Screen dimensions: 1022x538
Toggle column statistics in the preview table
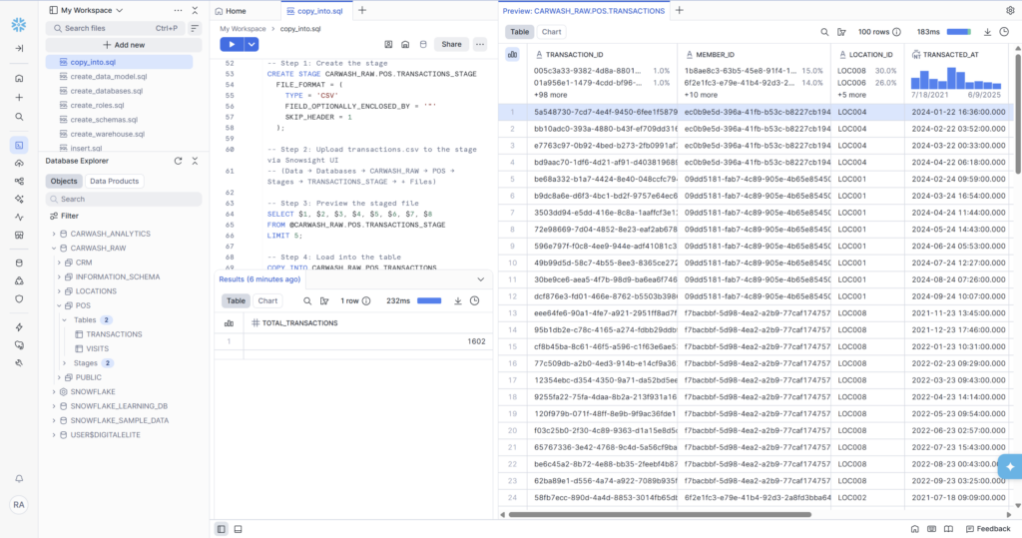click(x=513, y=54)
